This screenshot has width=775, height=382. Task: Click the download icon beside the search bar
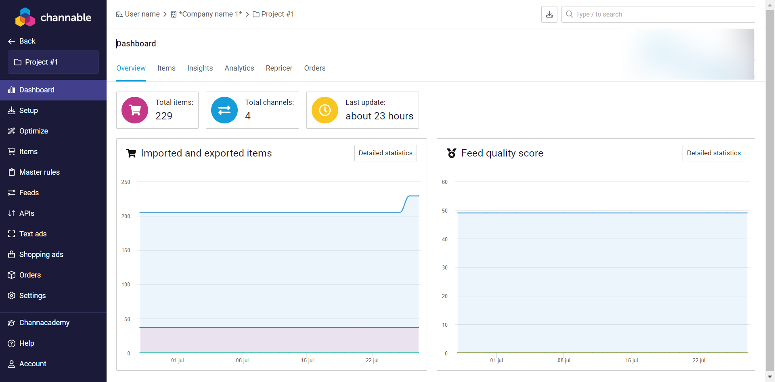549,15
